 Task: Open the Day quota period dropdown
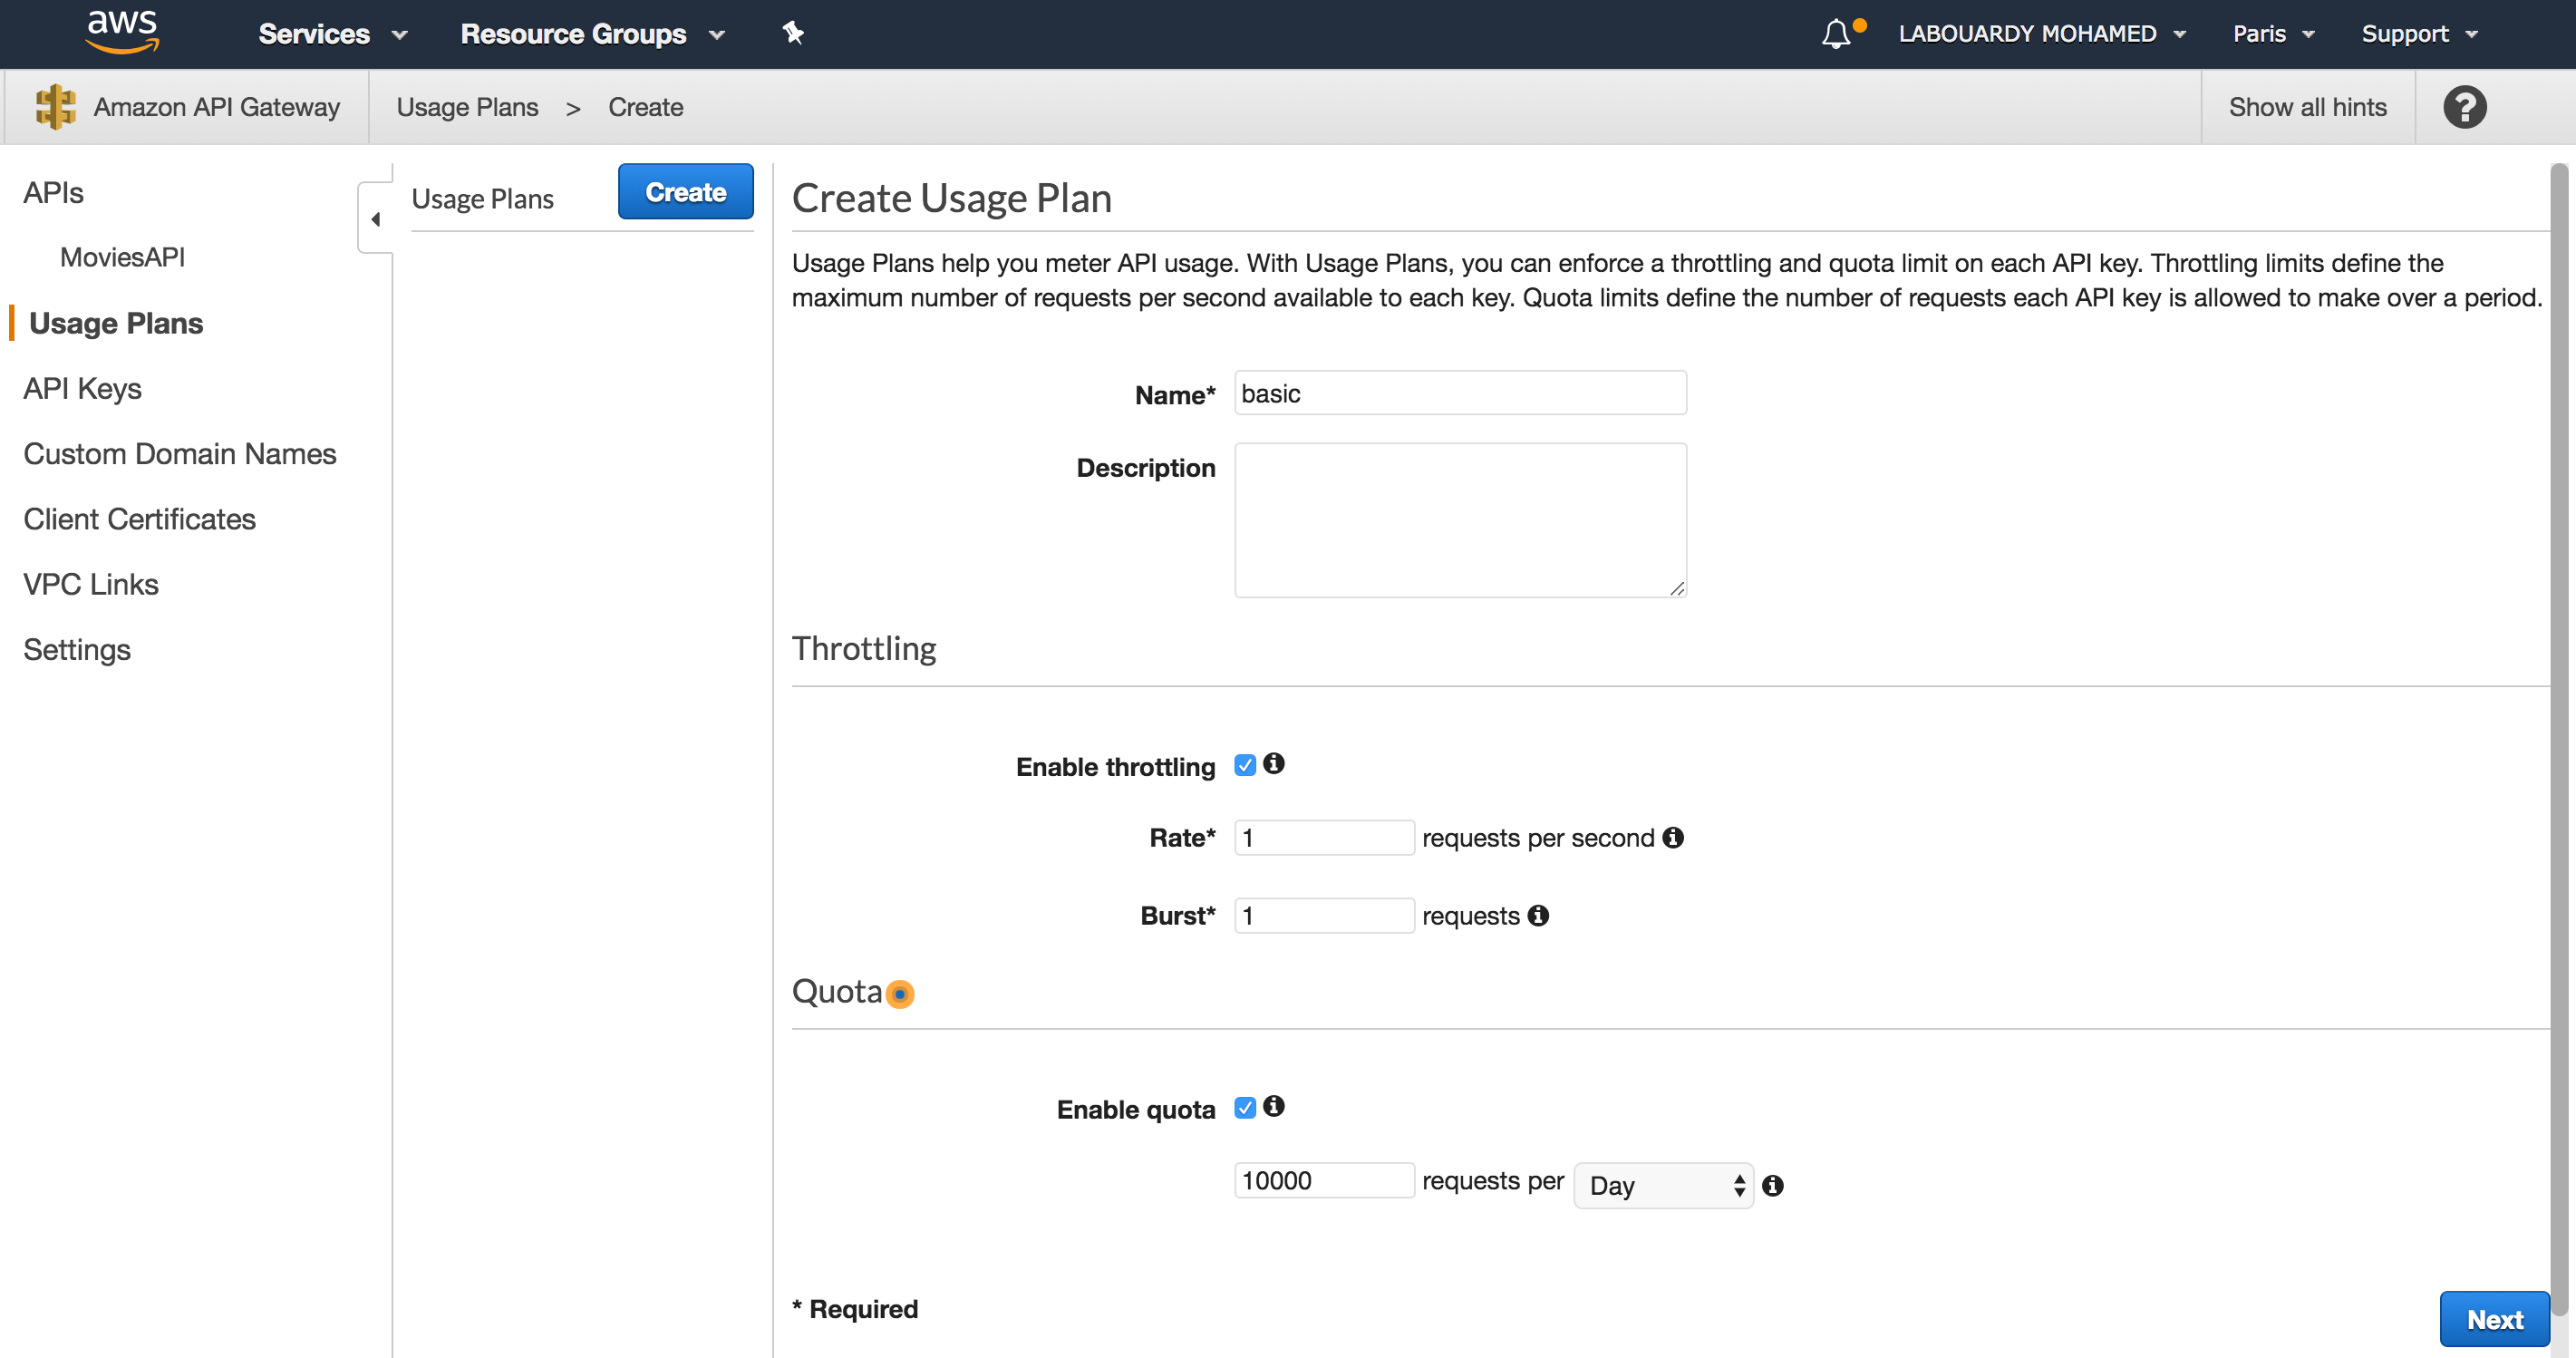[1662, 1185]
